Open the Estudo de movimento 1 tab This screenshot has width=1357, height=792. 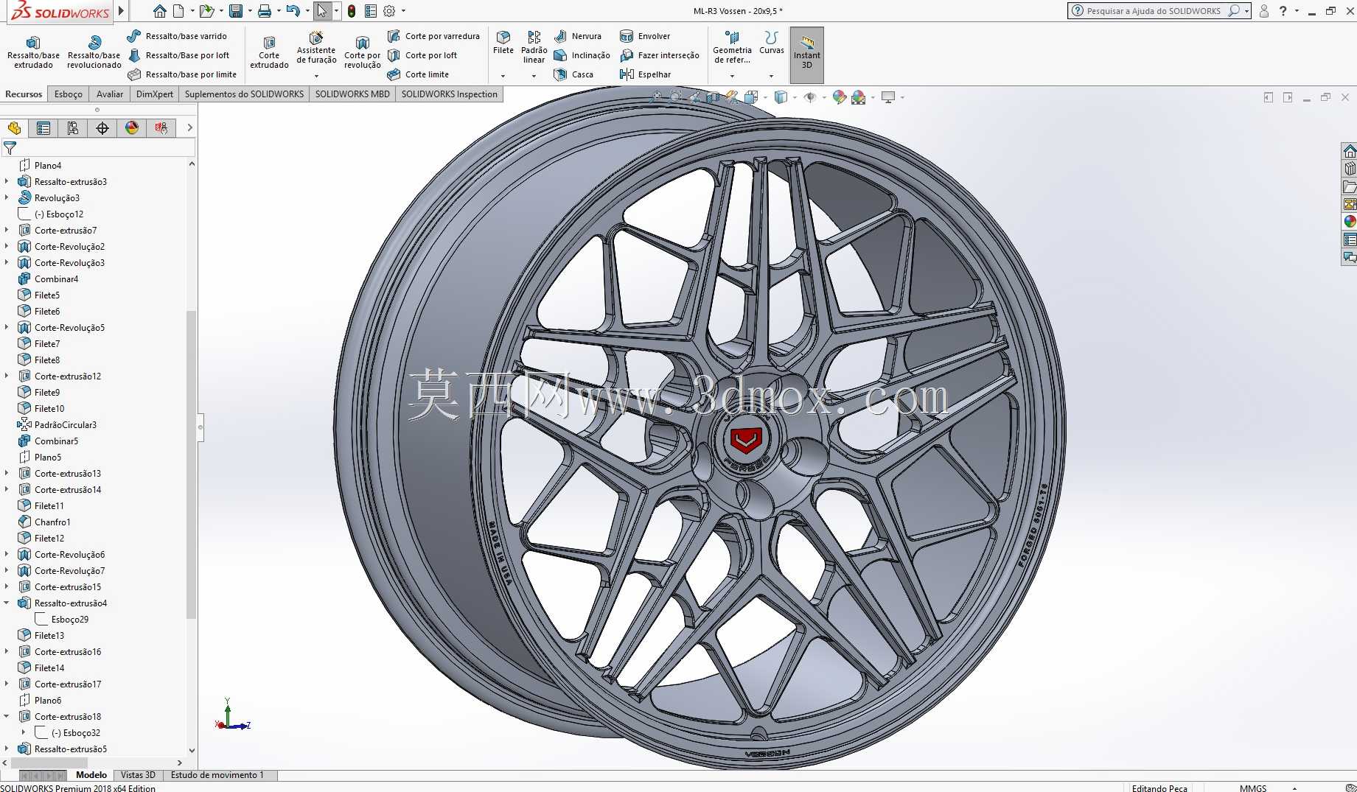point(217,775)
